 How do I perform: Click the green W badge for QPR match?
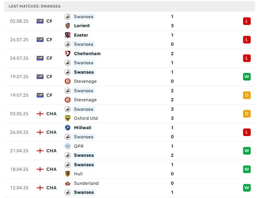coord(247,151)
